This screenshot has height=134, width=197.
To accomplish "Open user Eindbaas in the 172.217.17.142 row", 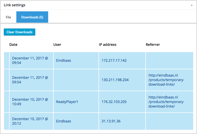I will point(63,60).
